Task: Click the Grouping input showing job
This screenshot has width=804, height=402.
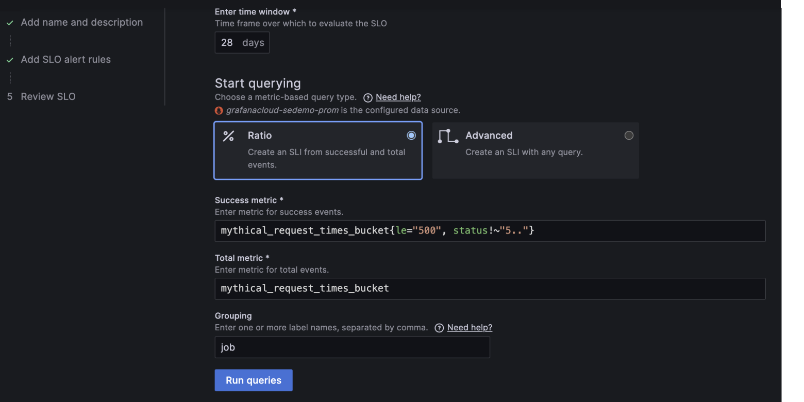Action: pyautogui.click(x=352, y=347)
